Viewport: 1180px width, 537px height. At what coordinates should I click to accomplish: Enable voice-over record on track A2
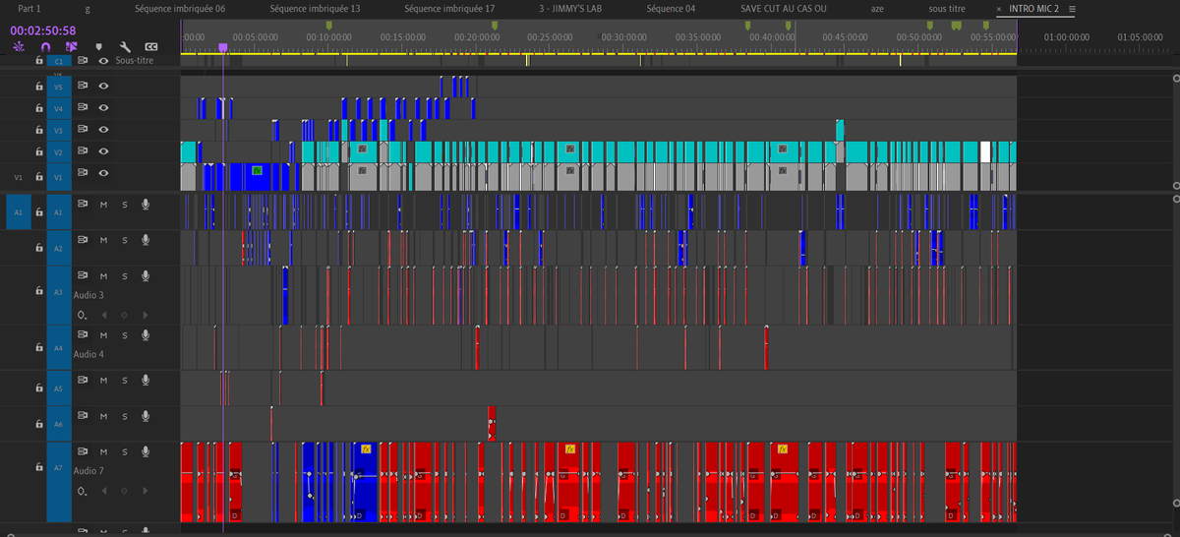[x=146, y=239]
